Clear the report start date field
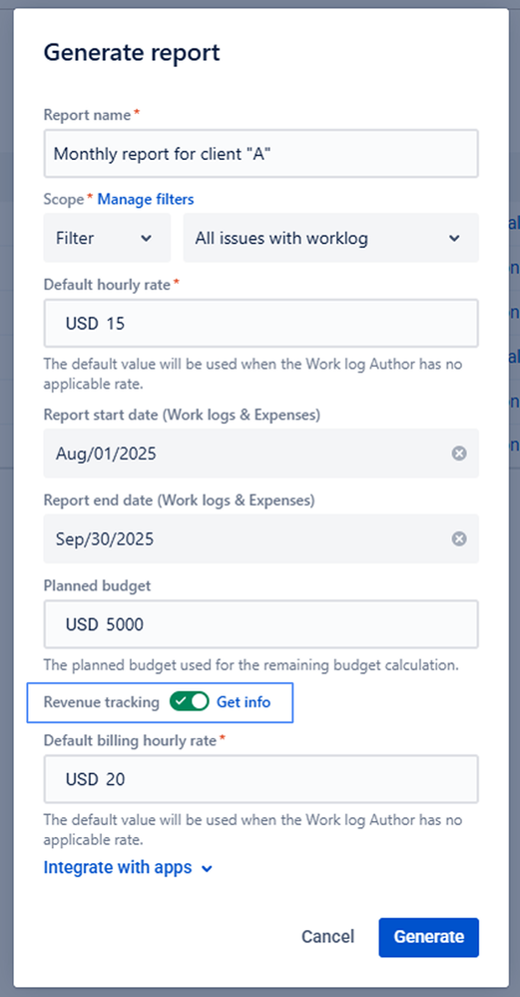Viewport: 520px width, 997px height. pos(459,454)
